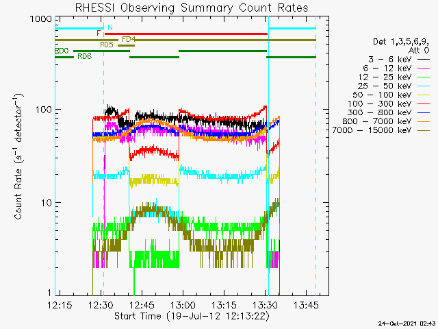438x329 pixels.
Task: Click the black legend line for 3 - 6 keV
Action: (x=424, y=60)
